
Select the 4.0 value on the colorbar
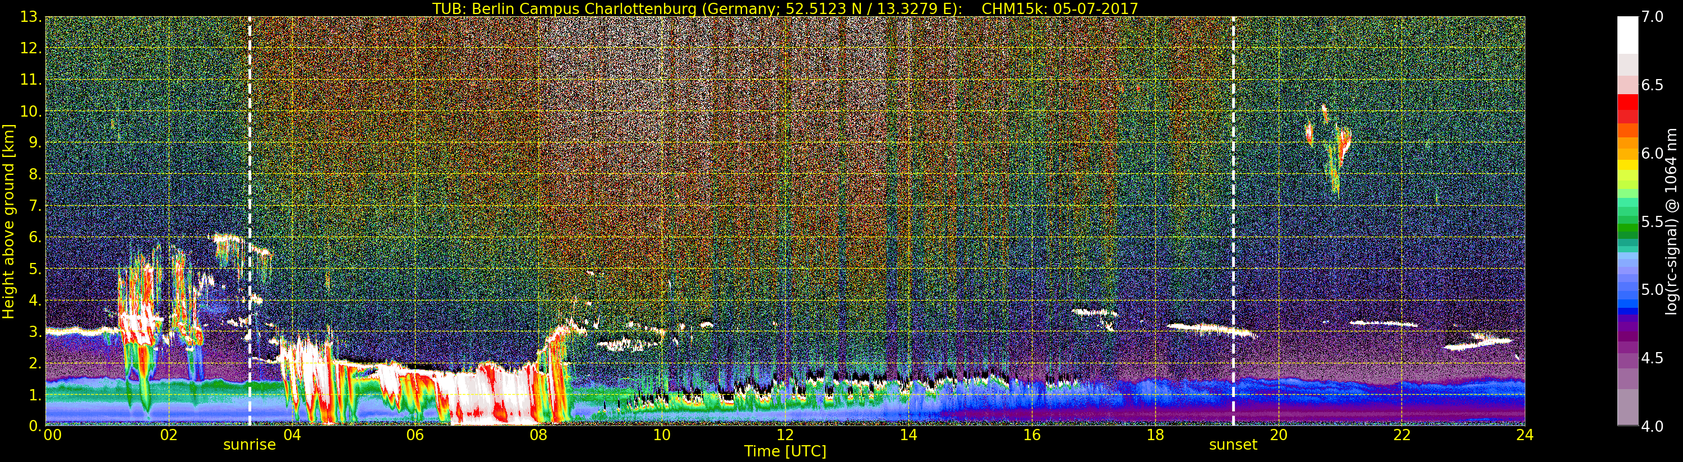(x=1652, y=426)
